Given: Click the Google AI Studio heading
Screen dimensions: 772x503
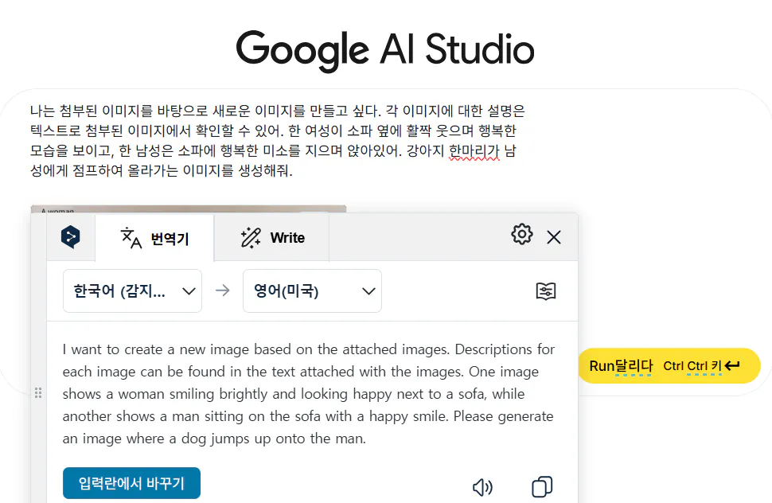Looking at the screenshot, I should (385, 49).
